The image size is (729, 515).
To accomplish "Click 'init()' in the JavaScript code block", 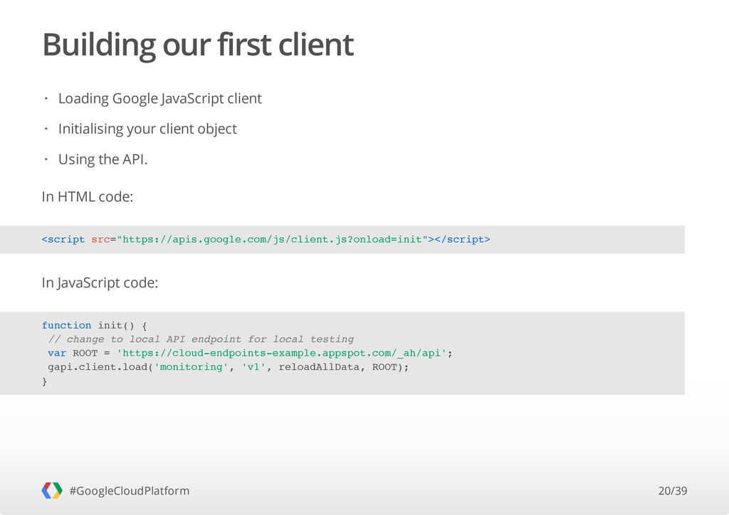I will [116, 326].
